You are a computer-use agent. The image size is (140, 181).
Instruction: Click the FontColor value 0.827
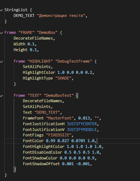tap(63, 141)
